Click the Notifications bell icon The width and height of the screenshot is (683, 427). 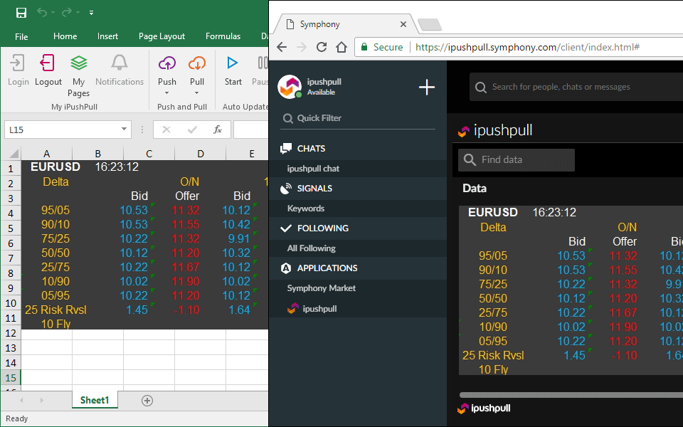click(120, 63)
